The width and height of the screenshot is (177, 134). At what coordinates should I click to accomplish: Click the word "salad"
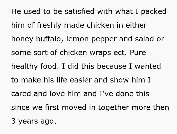point(144,39)
